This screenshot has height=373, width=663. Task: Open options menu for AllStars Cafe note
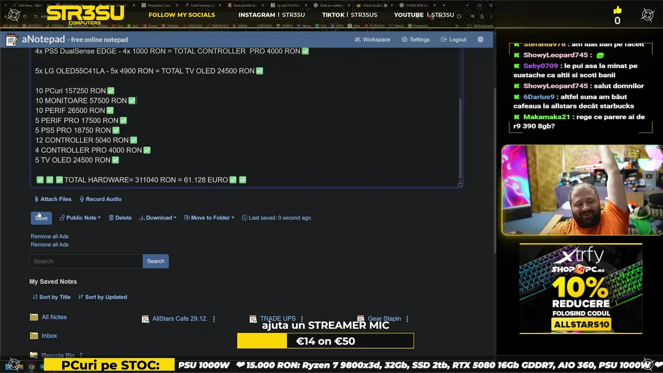214,319
